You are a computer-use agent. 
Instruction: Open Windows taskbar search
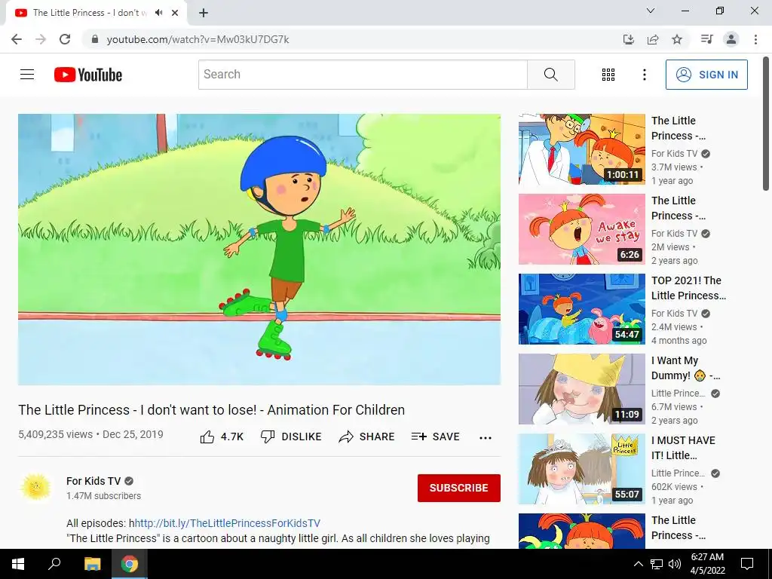[x=54, y=564]
